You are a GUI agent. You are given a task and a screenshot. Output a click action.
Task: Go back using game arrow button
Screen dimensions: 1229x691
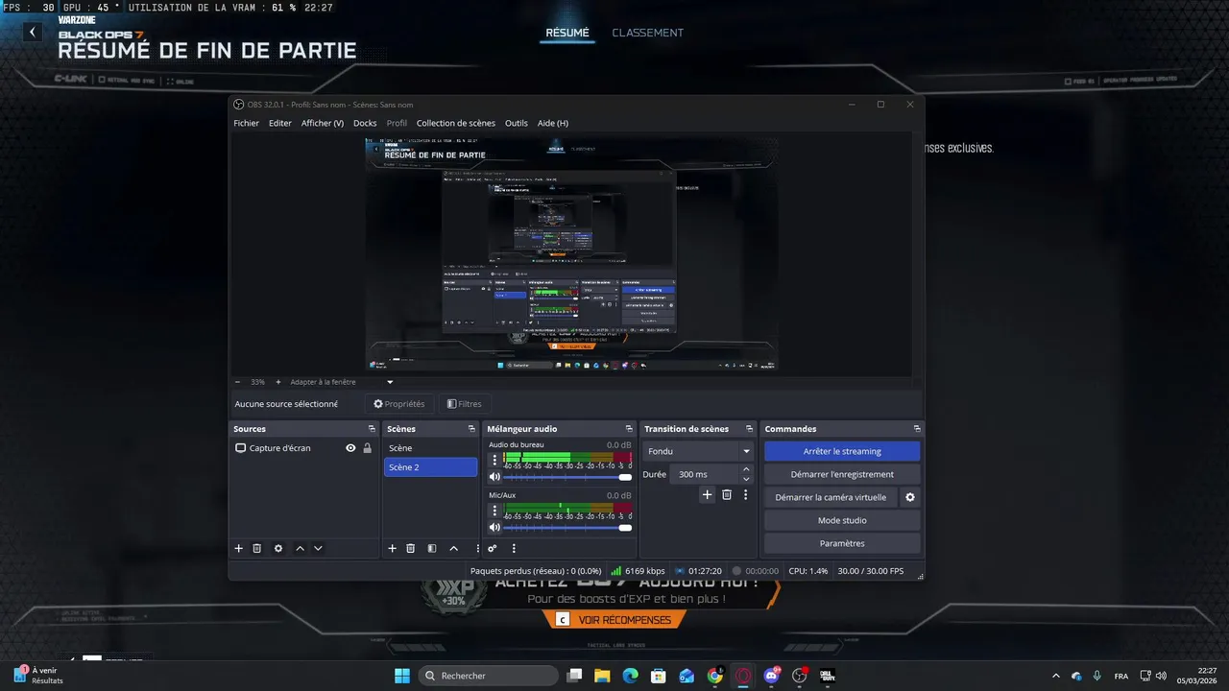point(32,32)
